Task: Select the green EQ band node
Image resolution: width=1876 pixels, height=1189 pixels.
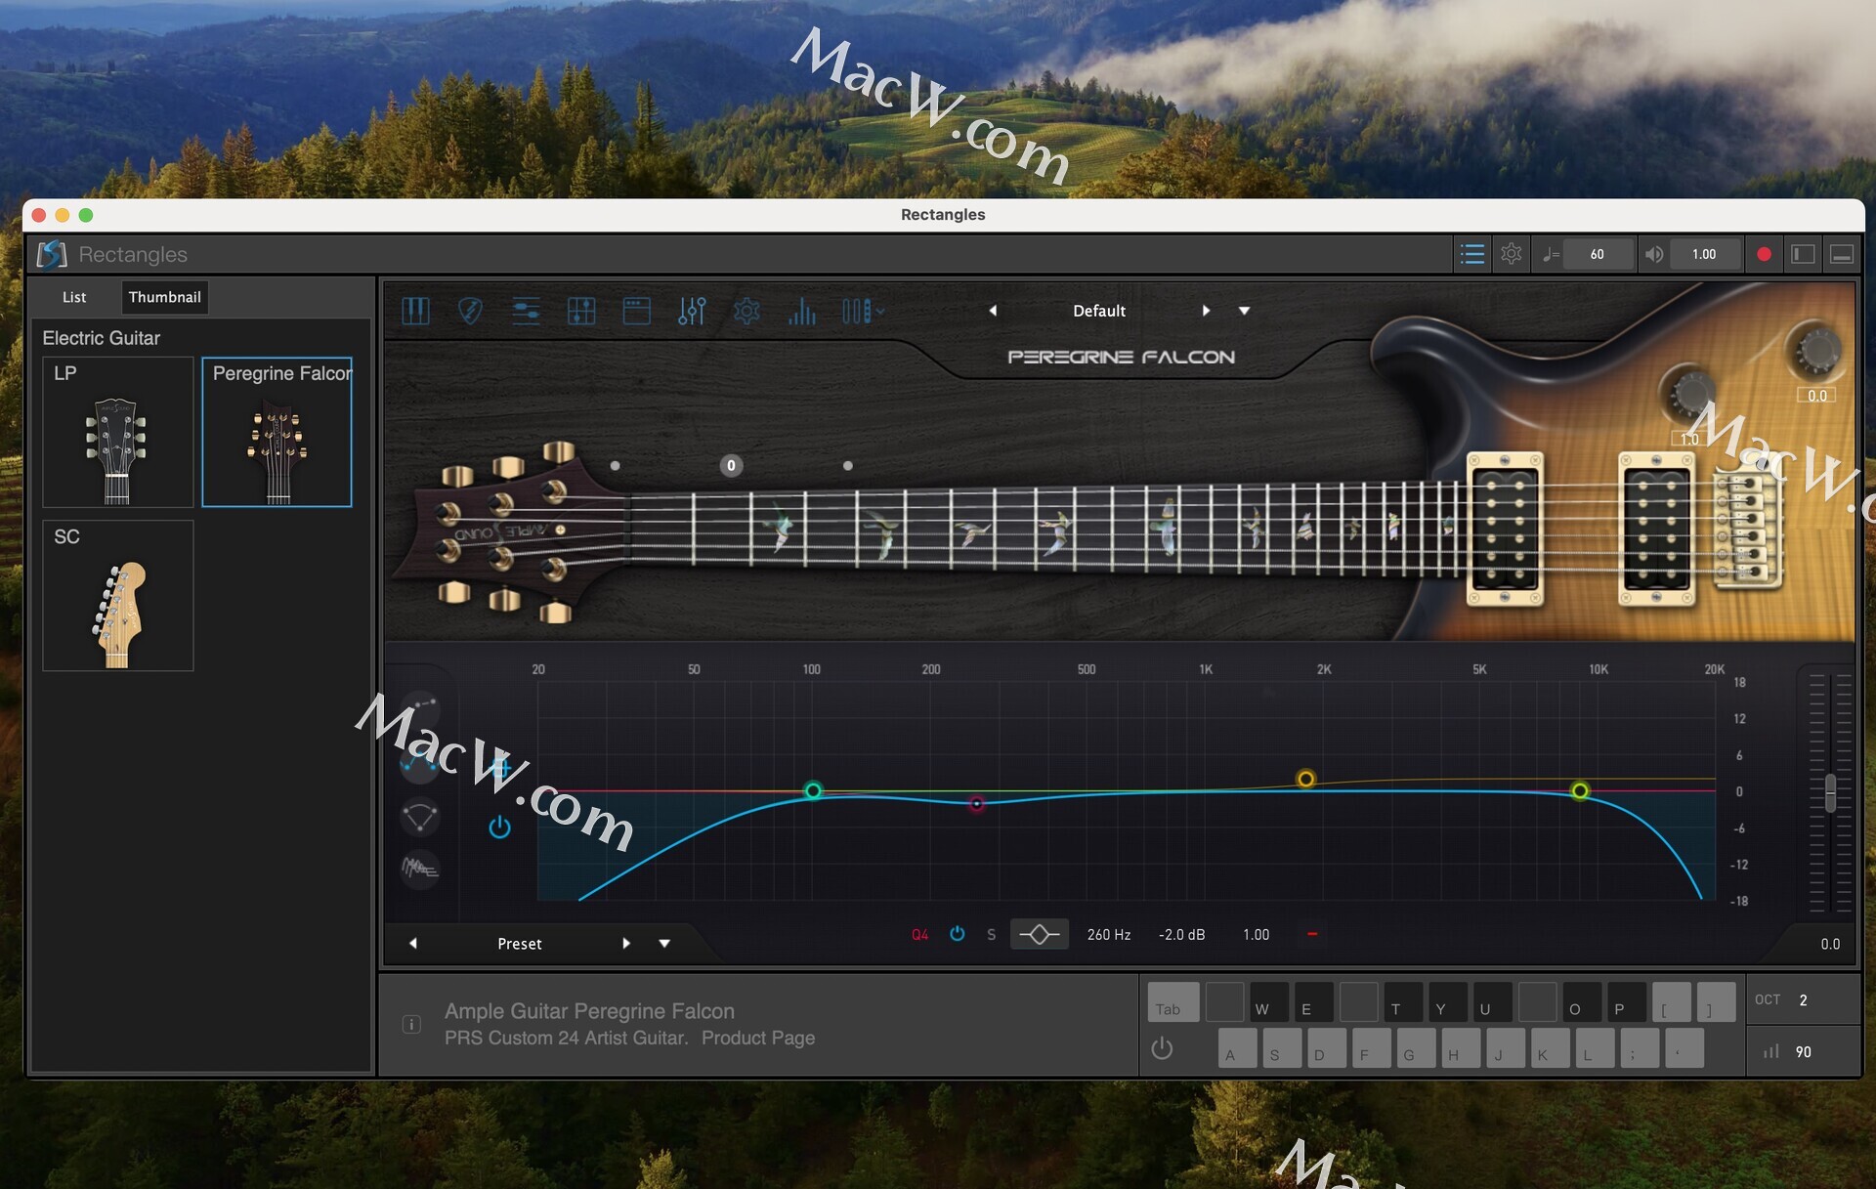Action: (x=813, y=790)
